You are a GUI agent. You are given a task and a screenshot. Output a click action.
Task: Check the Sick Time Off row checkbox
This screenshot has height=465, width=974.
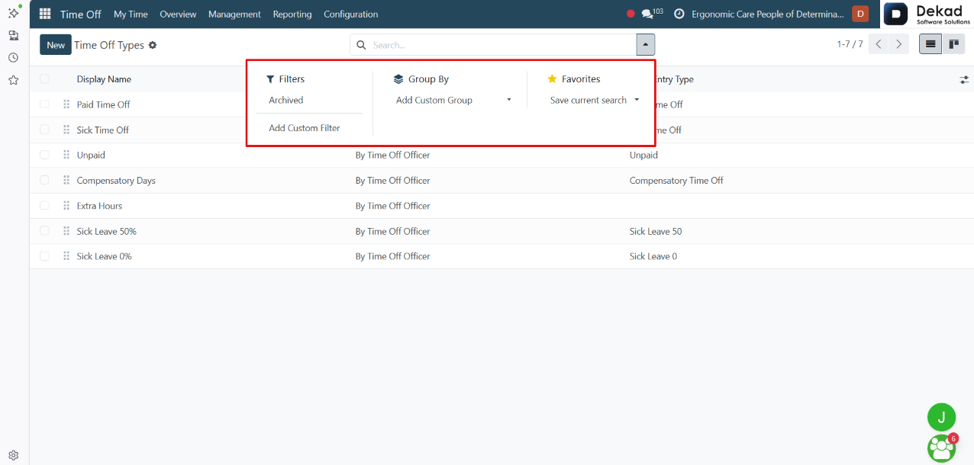[x=44, y=130]
